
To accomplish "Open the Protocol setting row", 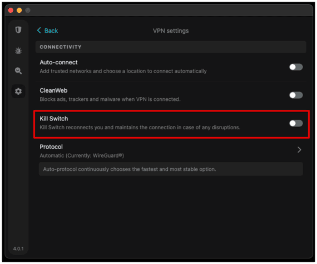I will tap(171, 151).
